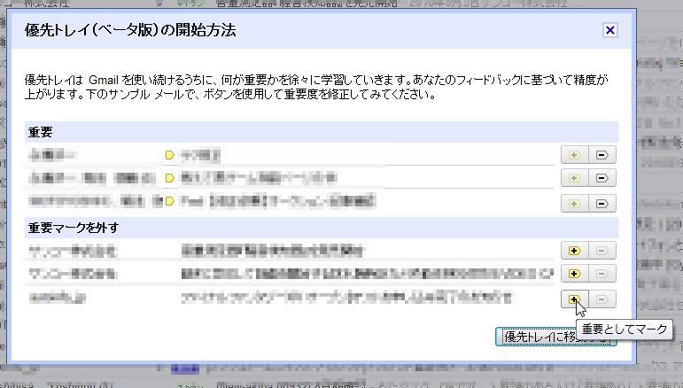This screenshot has height=388, width=683.
Task: Click the explanation paragraph starting 優先トレイは Gmail
Action: [x=316, y=87]
